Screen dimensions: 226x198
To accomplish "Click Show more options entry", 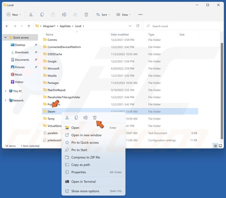I will [85, 191].
